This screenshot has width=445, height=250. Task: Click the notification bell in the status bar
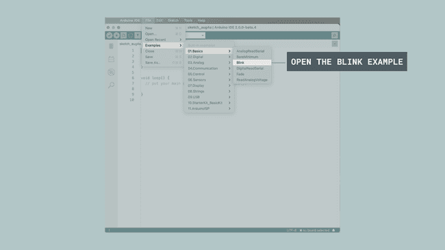[x=333, y=230]
